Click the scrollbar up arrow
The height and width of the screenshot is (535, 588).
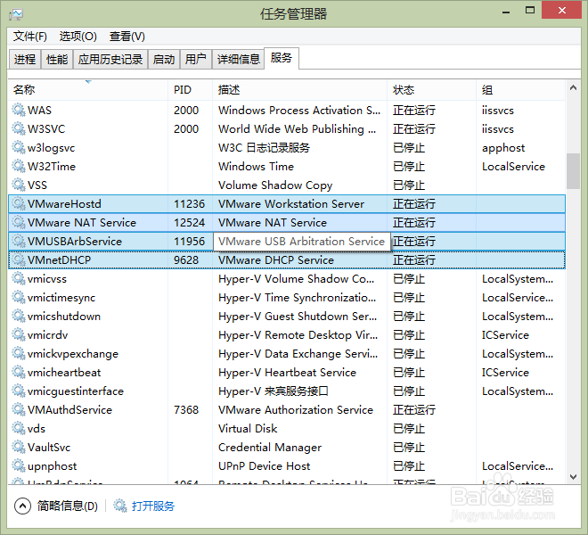point(573,88)
